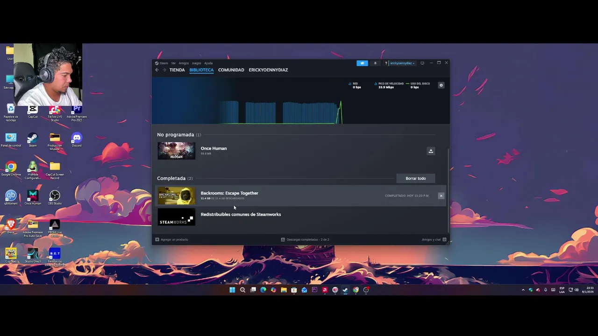Viewport: 598px width, 336px height.
Task: Click the Amigos y chat label
Action: point(431,239)
